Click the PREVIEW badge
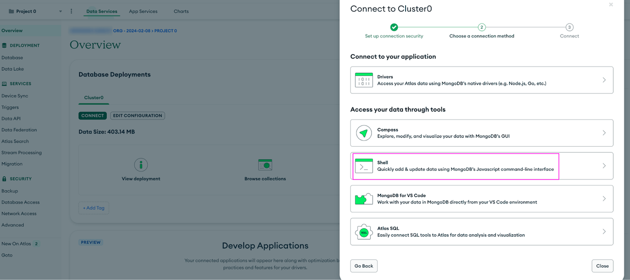The image size is (630, 280). [91, 242]
